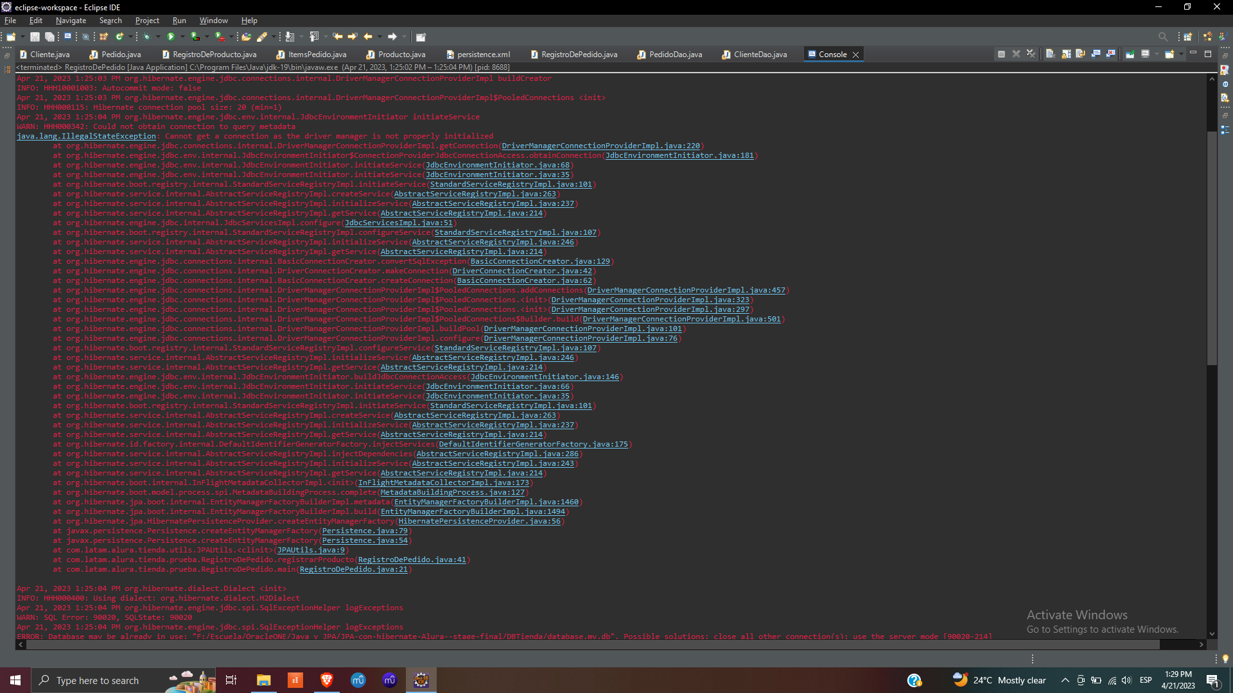Click the magnifier Quick Access icon
Viewport: 1233px width, 693px height.
1163,37
